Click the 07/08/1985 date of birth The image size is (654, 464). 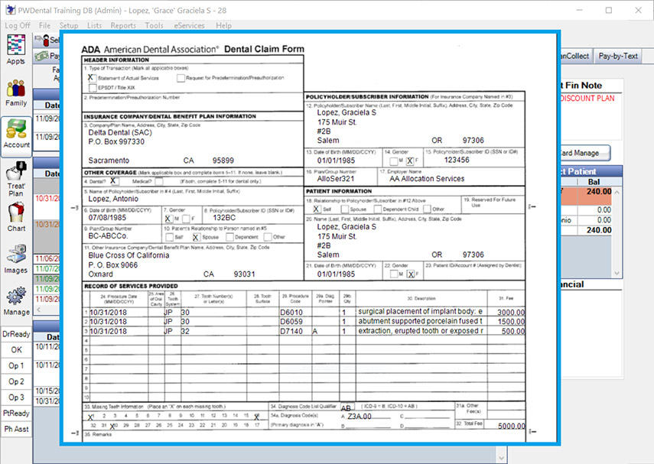[x=107, y=218]
